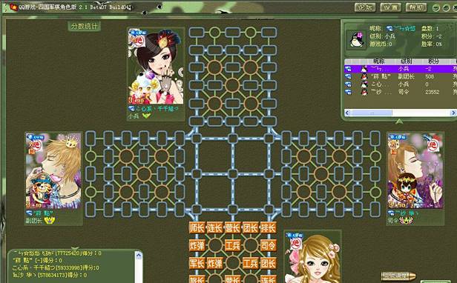Viewport: 457px width, 283px height.
Task: Open the 论坛 forum button
Action: pyautogui.click(x=365, y=7)
